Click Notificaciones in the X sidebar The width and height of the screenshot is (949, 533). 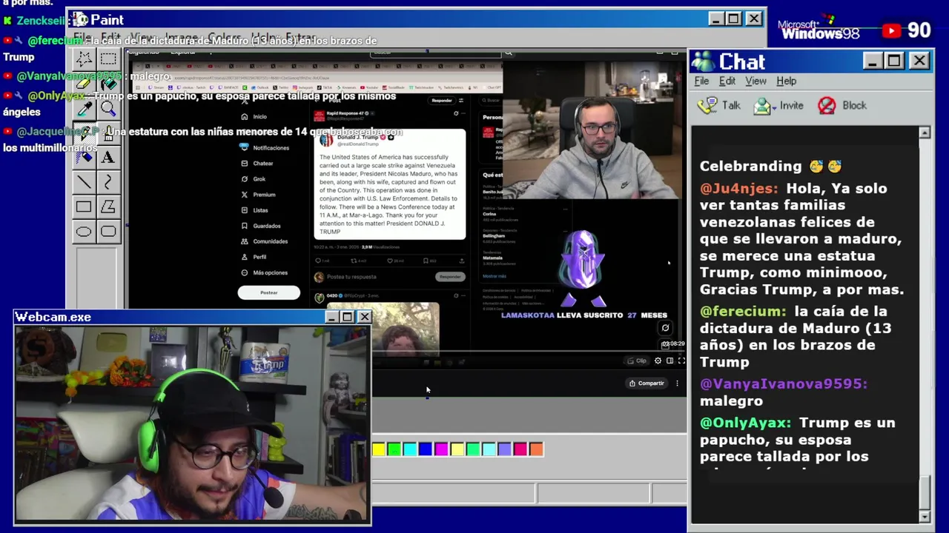click(x=265, y=147)
